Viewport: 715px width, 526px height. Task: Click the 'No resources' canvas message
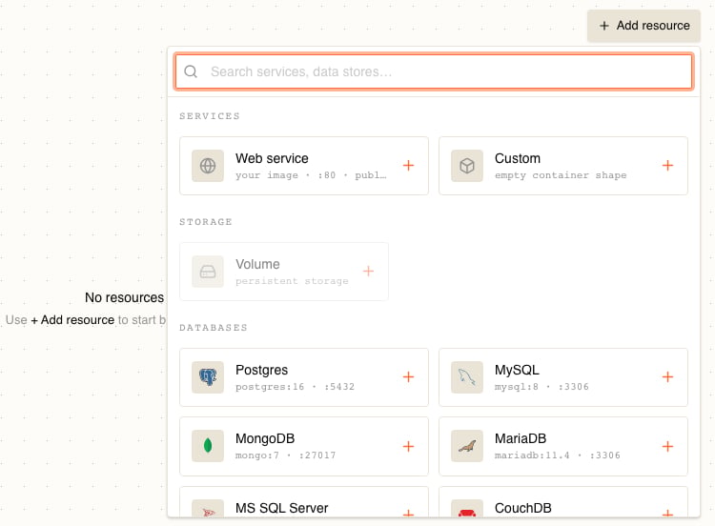pos(124,297)
